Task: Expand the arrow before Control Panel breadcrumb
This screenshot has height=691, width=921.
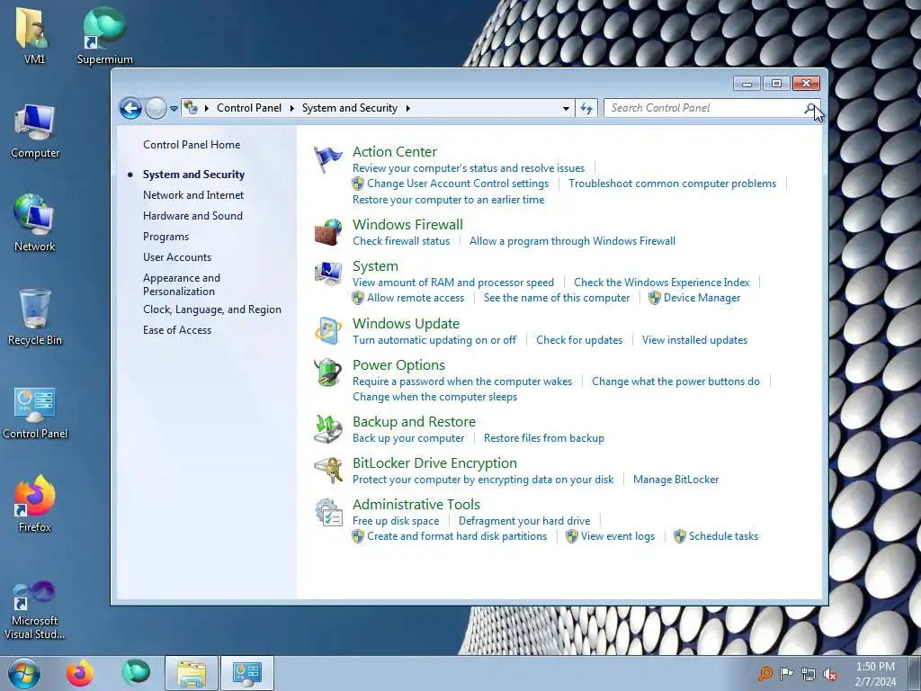Action: coord(207,108)
